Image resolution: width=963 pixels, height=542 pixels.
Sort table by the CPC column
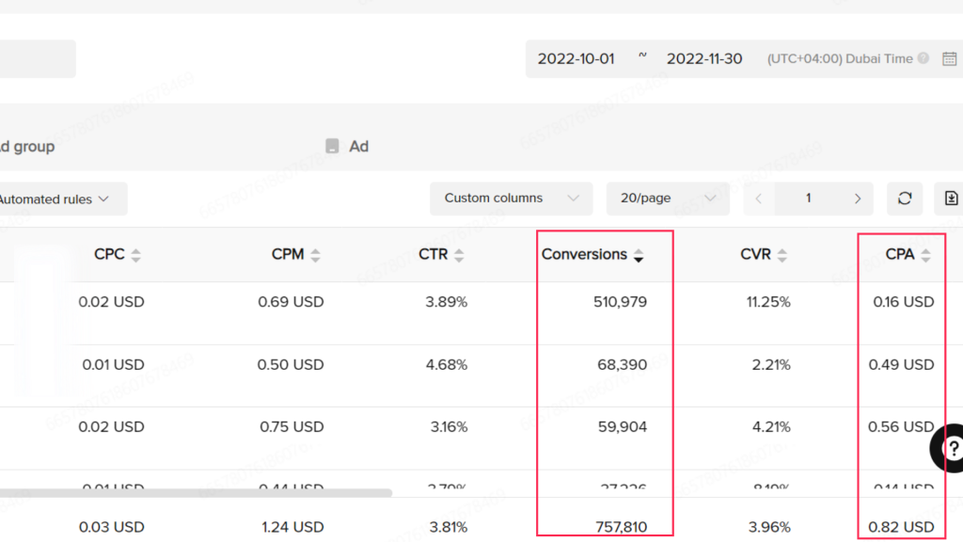tap(135, 255)
